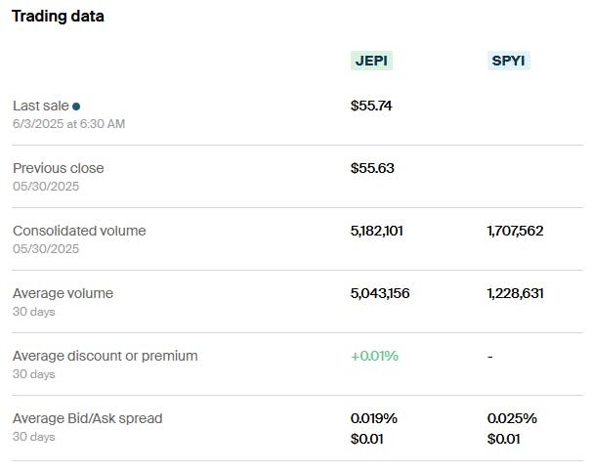Screen dimensions: 592x472
Task: Click JEPI bid/ask spread 0.019%
Action: coord(374,418)
